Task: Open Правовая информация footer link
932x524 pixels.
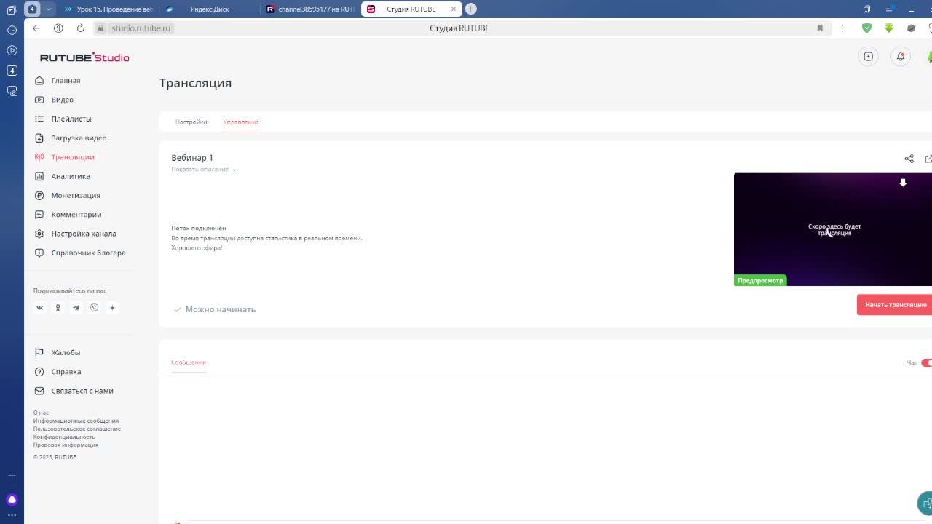Action: [x=66, y=445]
